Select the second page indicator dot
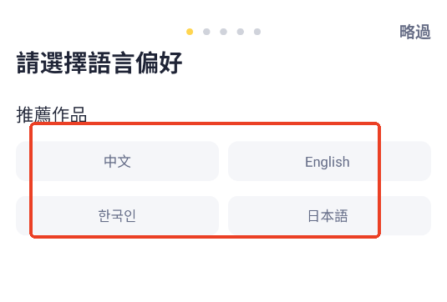This screenshot has height=302, width=447. tap(206, 32)
